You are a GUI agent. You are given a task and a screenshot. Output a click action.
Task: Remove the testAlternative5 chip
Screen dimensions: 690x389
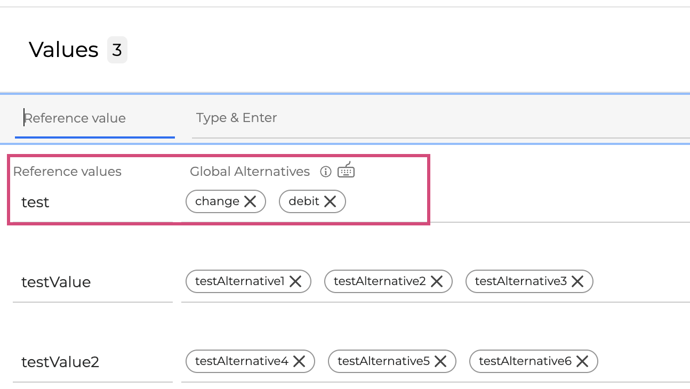(x=440, y=361)
